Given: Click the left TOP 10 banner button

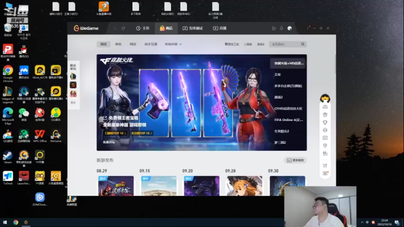Looking at the screenshot, I should pos(115,133).
